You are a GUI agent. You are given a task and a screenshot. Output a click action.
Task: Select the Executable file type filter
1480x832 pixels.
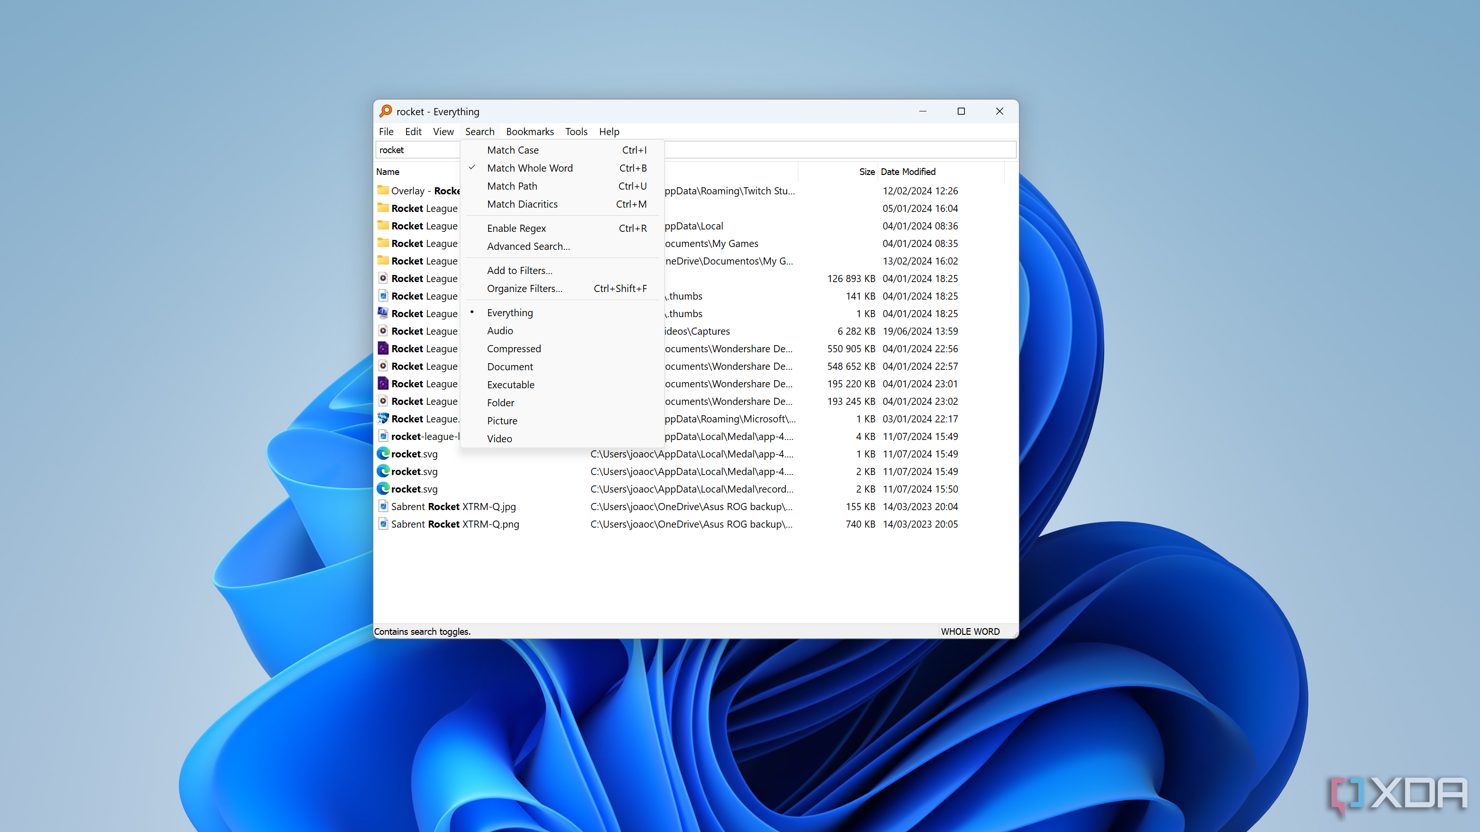point(510,384)
